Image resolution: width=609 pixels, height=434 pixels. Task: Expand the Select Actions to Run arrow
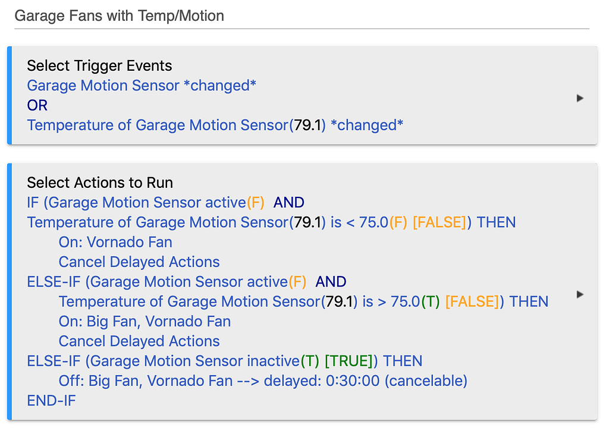point(580,294)
